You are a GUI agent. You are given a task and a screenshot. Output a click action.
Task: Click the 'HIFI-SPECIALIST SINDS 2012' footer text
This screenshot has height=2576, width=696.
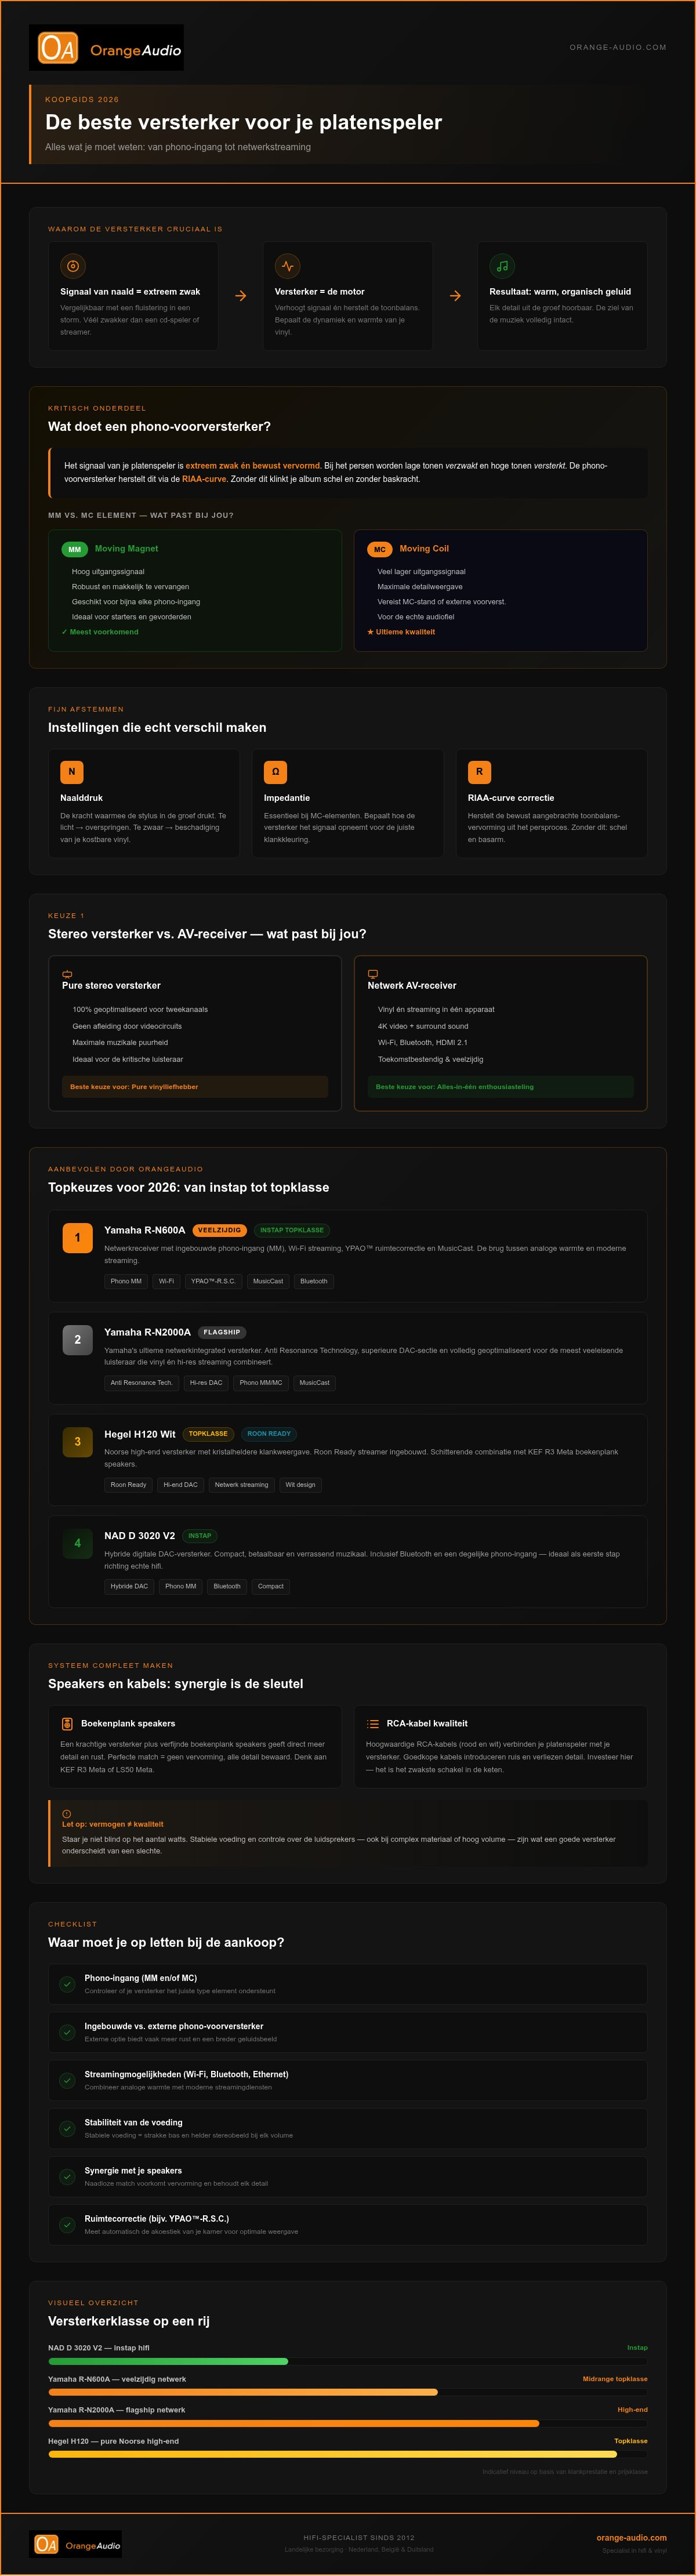(x=359, y=2537)
